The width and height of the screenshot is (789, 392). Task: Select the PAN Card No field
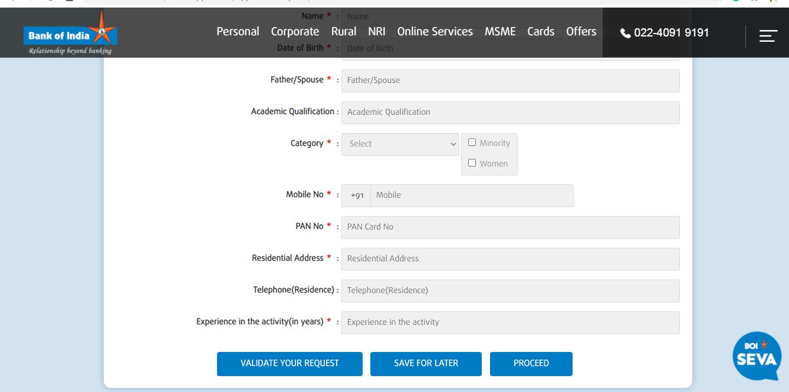(510, 227)
